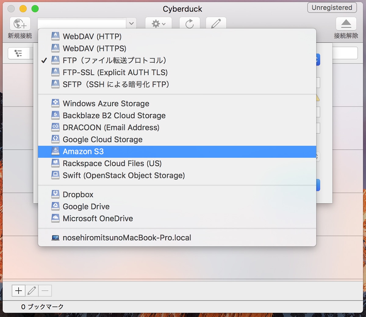Image resolution: width=366 pixels, height=317 pixels.
Task: Click the Unregistered button
Action: (332, 8)
